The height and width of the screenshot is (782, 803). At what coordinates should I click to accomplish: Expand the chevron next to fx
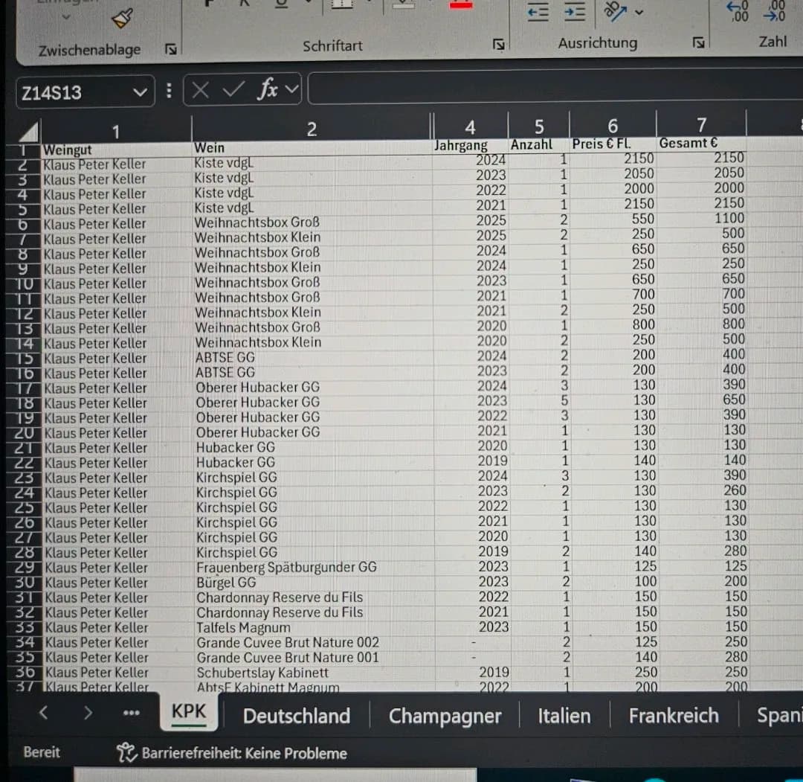click(292, 89)
